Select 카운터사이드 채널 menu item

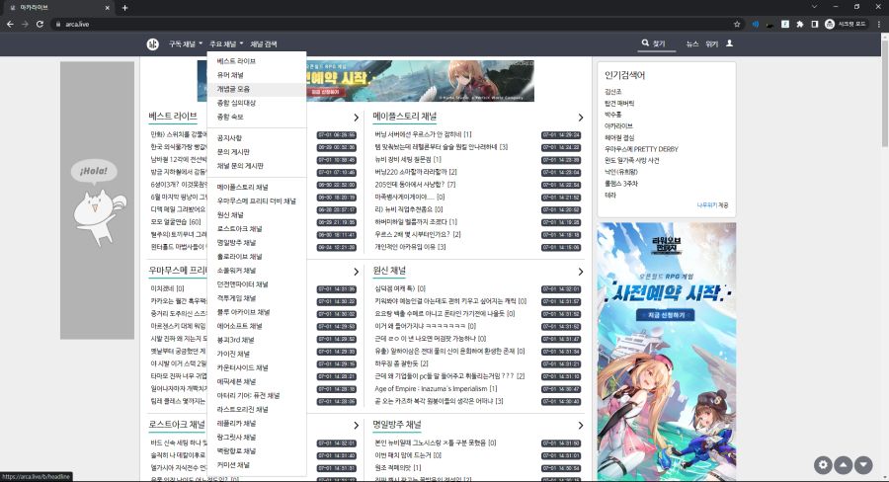257,367
